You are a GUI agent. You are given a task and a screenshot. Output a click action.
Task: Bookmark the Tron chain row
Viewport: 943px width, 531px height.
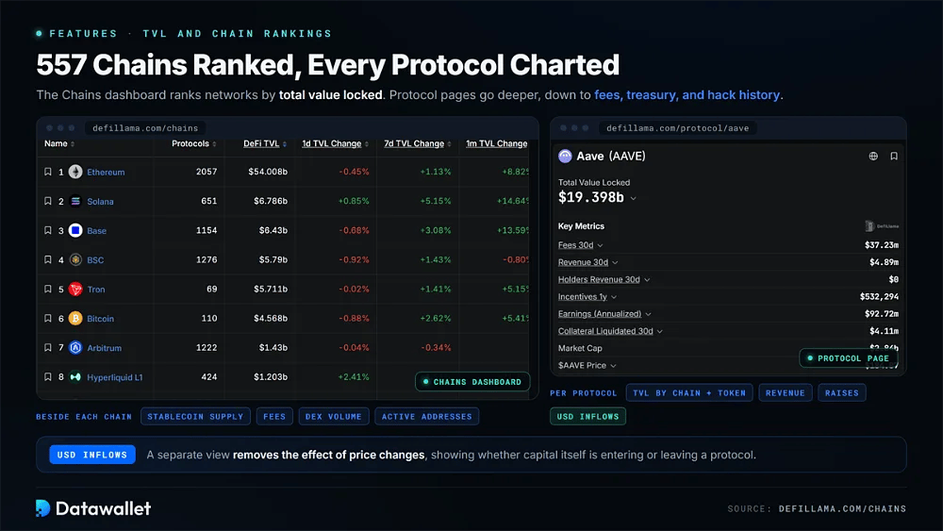coord(47,290)
